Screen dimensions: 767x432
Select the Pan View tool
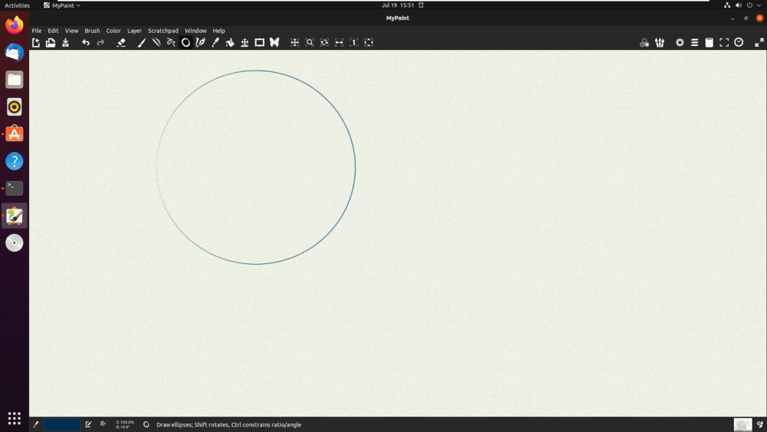tap(295, 42)
